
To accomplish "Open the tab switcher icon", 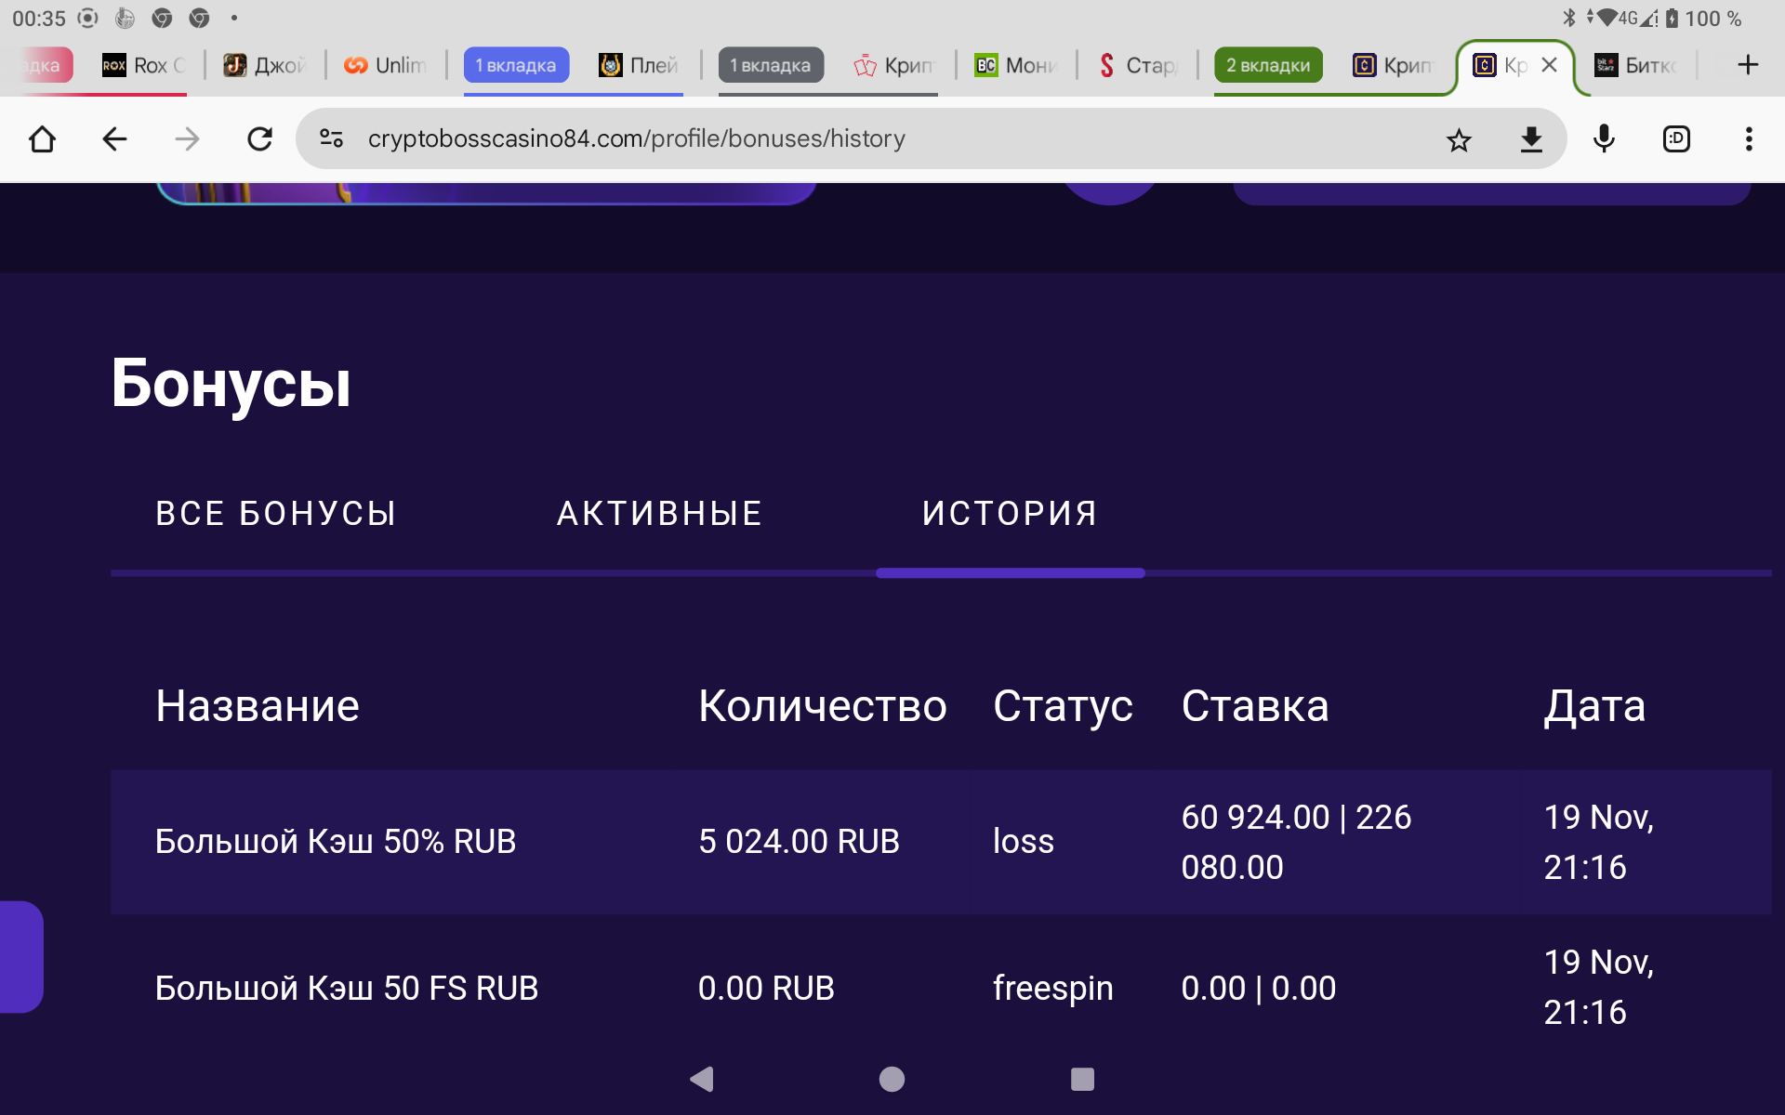I will (x=1676, y=139).
